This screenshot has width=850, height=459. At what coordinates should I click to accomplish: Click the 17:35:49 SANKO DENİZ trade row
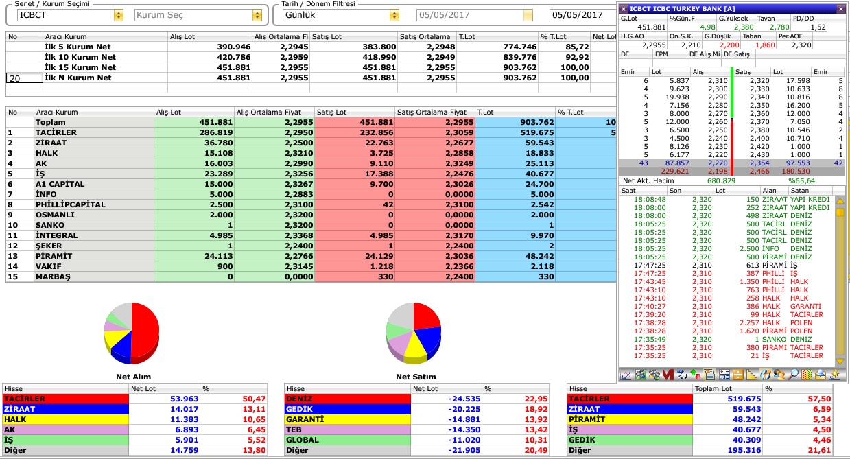[727, 339]
